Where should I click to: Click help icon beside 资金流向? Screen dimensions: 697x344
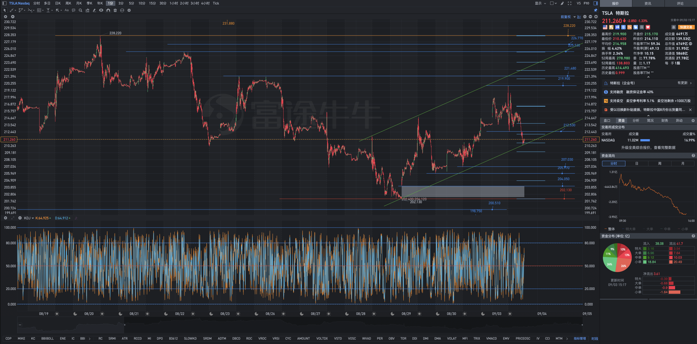(693, 156)
